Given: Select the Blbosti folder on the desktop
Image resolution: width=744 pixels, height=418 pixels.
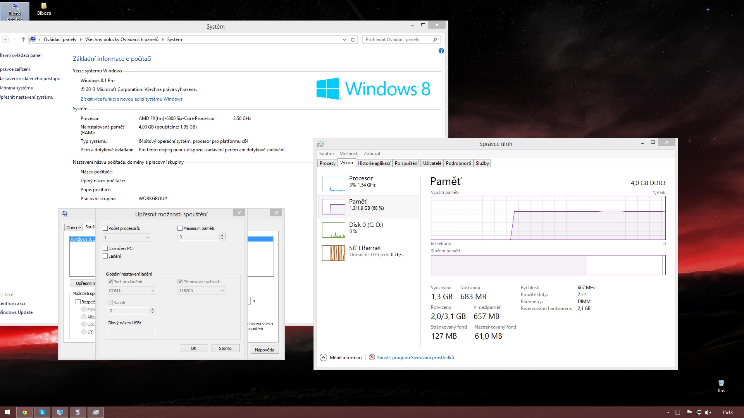Looking at the screenshot, I should [x=44, y=9].
